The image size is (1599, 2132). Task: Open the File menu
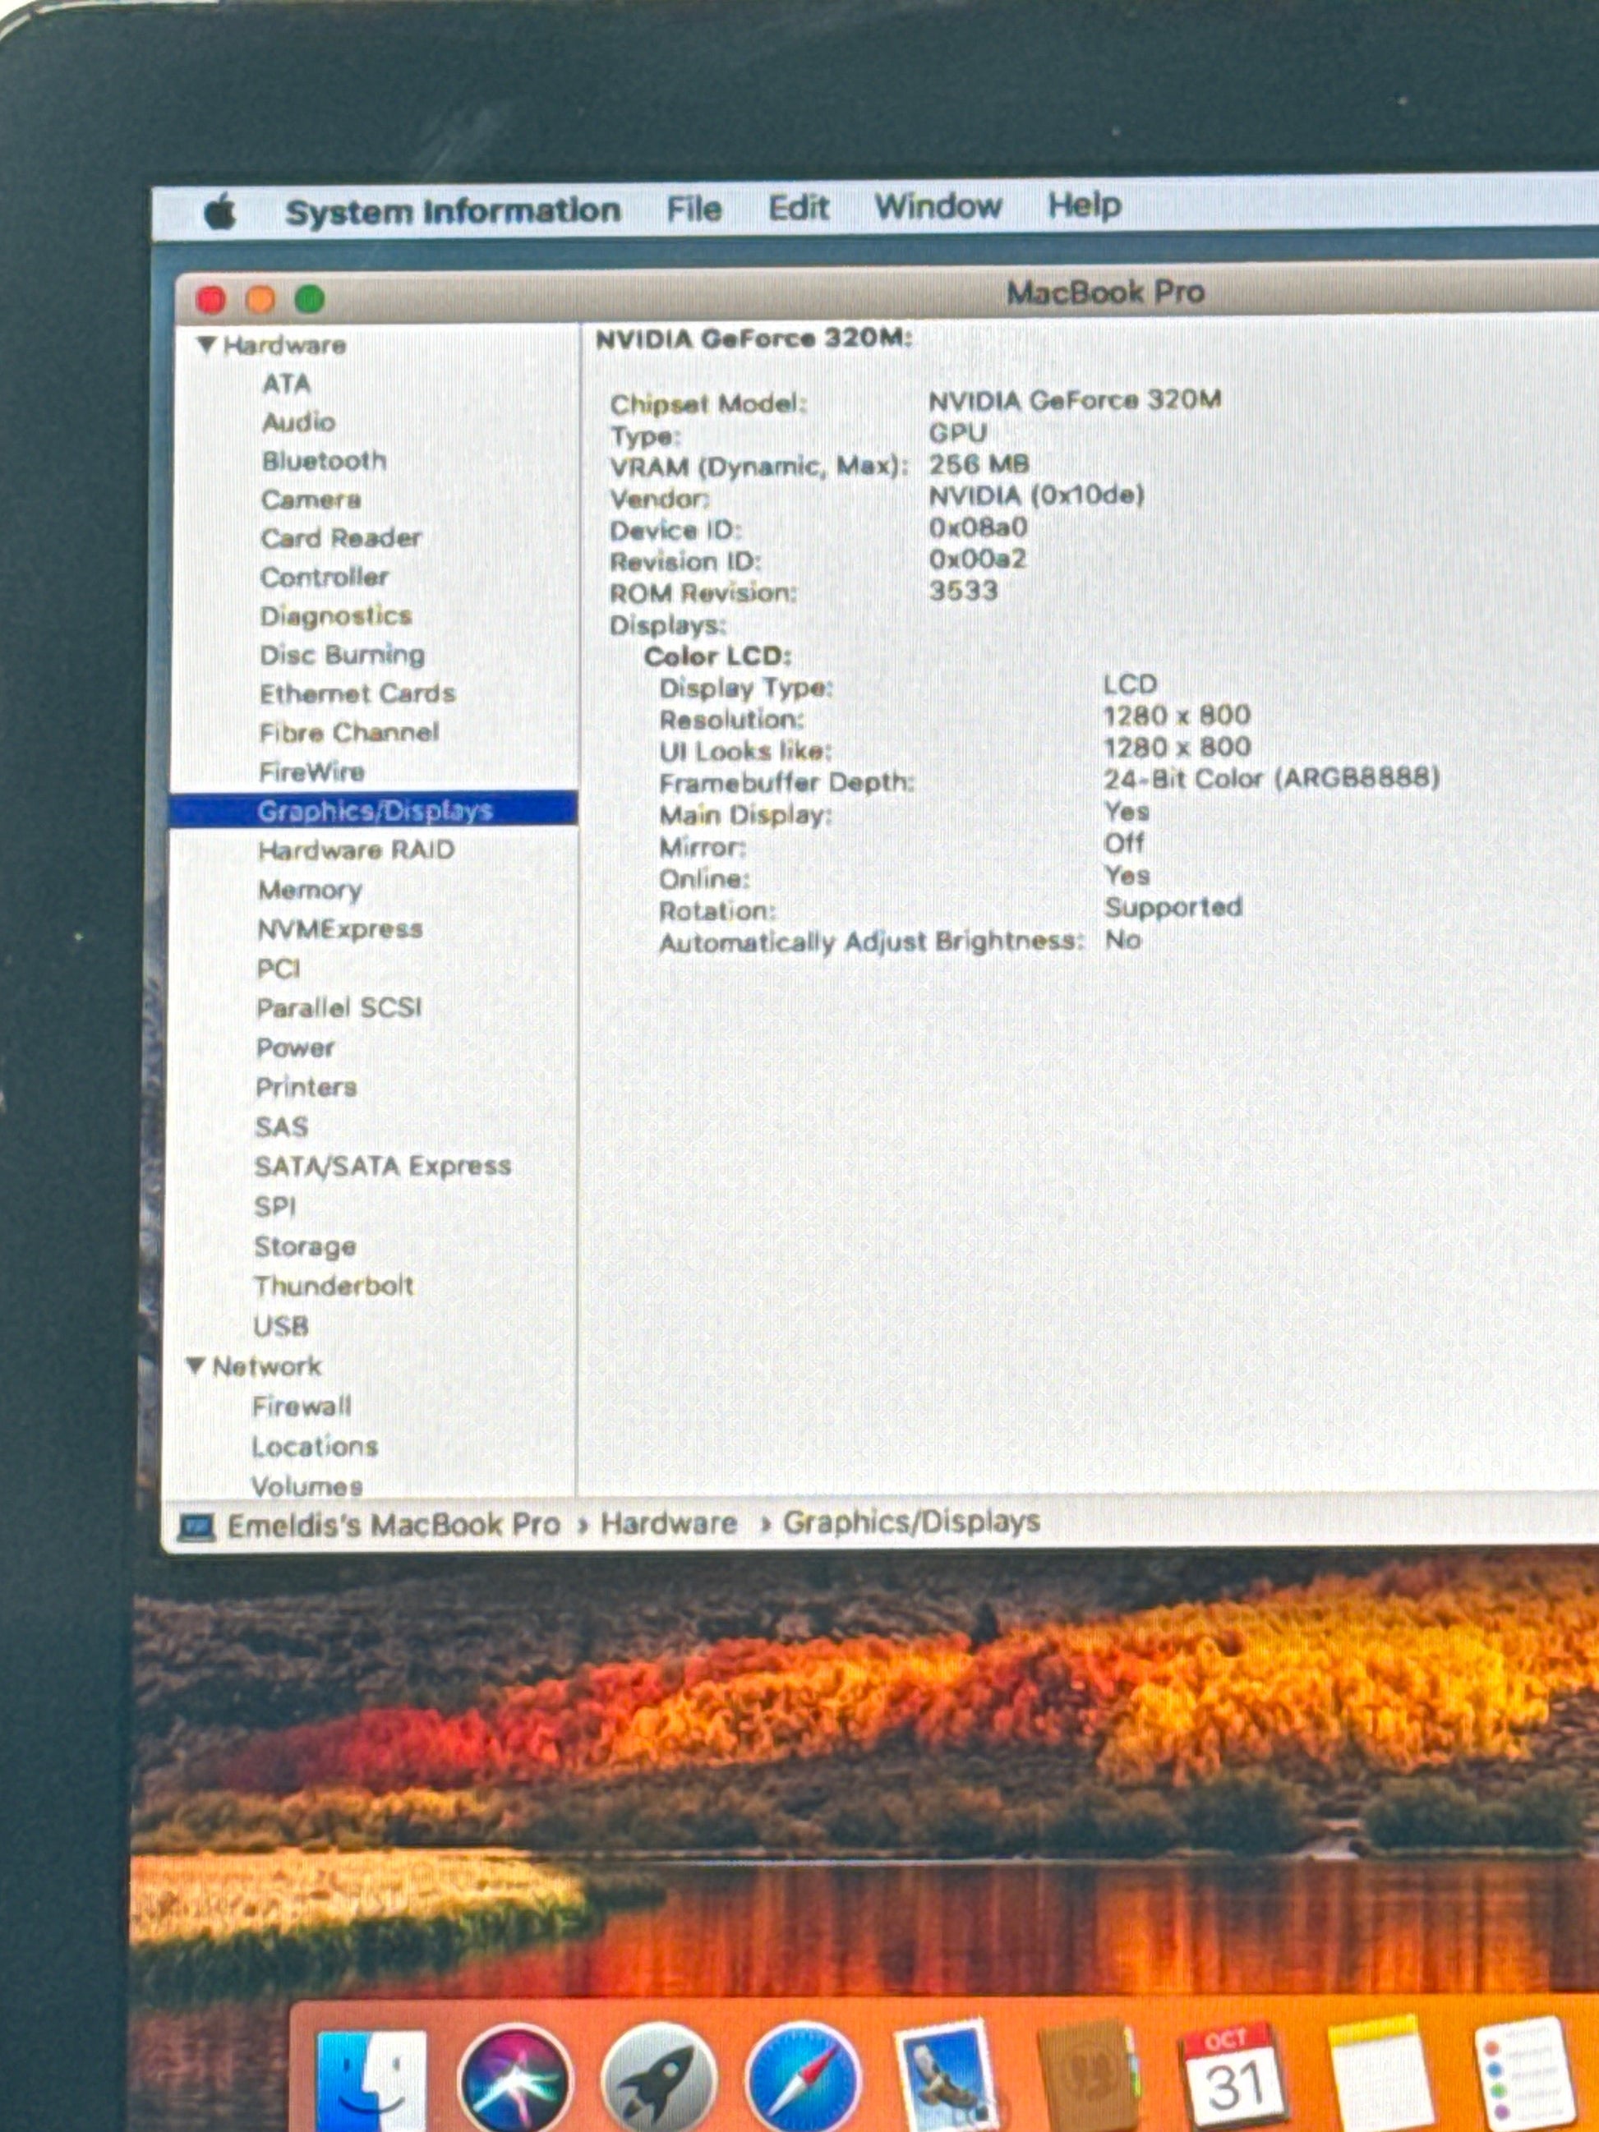pos(694,210)
